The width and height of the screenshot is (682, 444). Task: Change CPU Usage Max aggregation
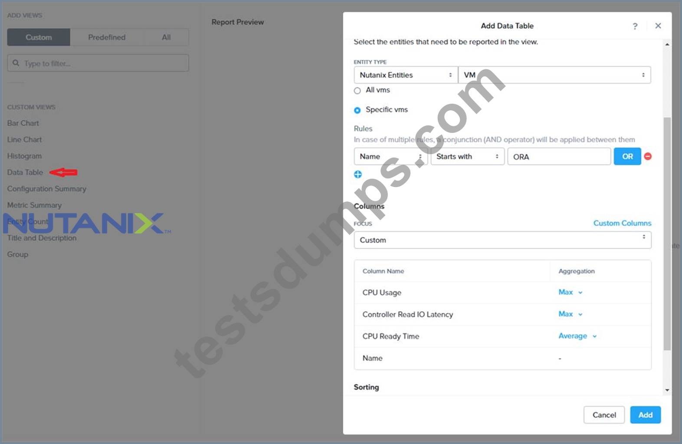570,292
